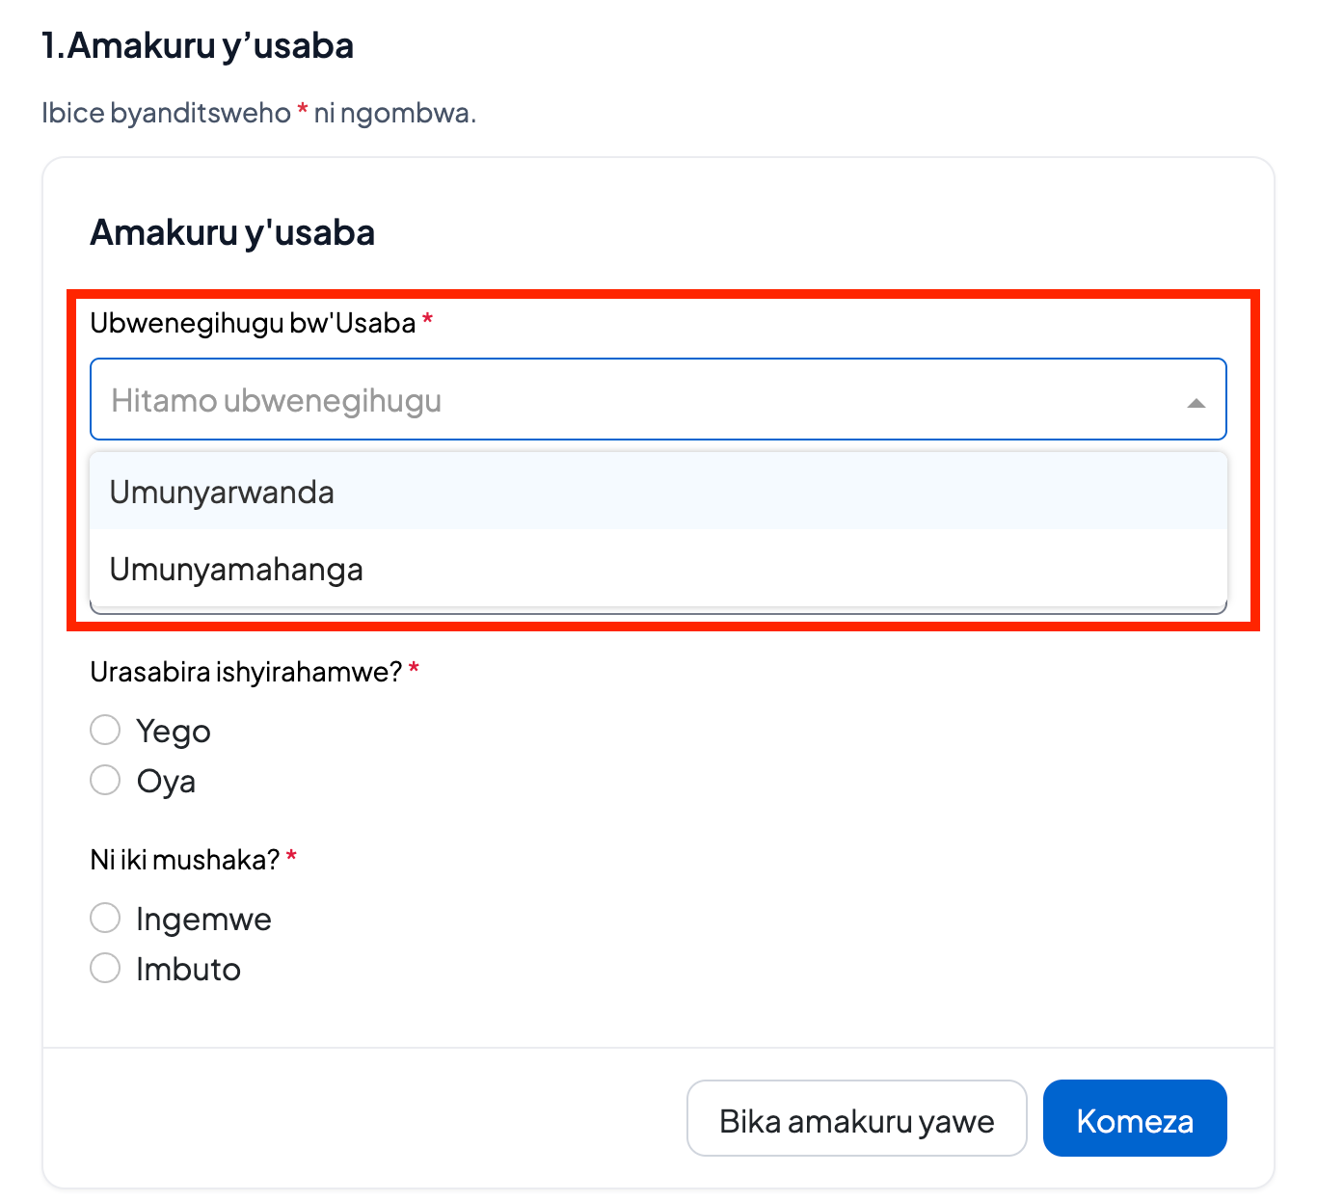Click the red asterisk beside Ubwenegihugu bw'Usaba

(x=428, y=319)
